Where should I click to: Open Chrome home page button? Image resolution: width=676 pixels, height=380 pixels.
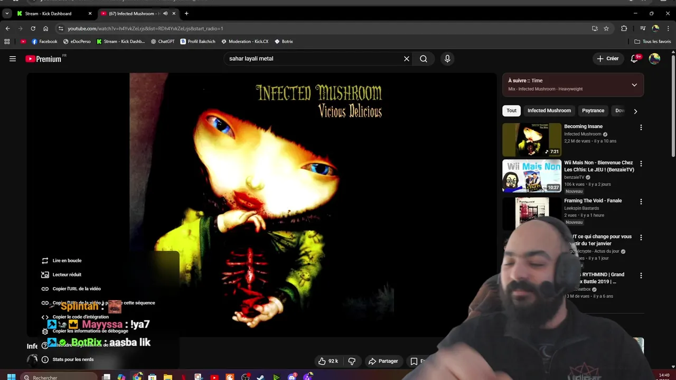46,28
